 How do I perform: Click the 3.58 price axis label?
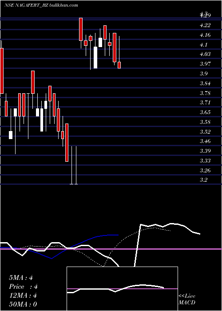click(x=205, y=122)
